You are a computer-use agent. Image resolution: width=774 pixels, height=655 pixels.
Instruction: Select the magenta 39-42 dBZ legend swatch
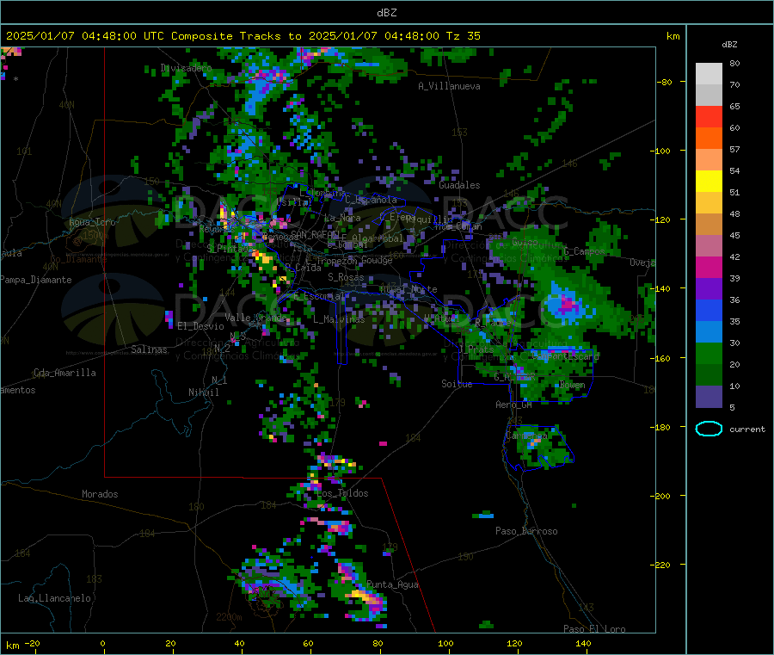(709, 267)
